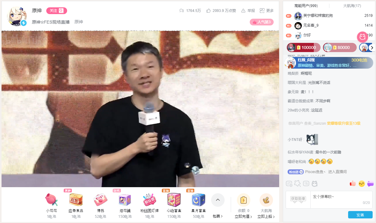Send the 小花花 flower gift
Viewport: 376px width, 223px height.
[x=51, y=199]
